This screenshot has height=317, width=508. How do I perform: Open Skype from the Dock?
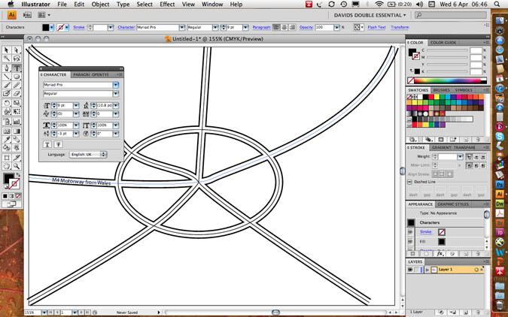(500, 137)
